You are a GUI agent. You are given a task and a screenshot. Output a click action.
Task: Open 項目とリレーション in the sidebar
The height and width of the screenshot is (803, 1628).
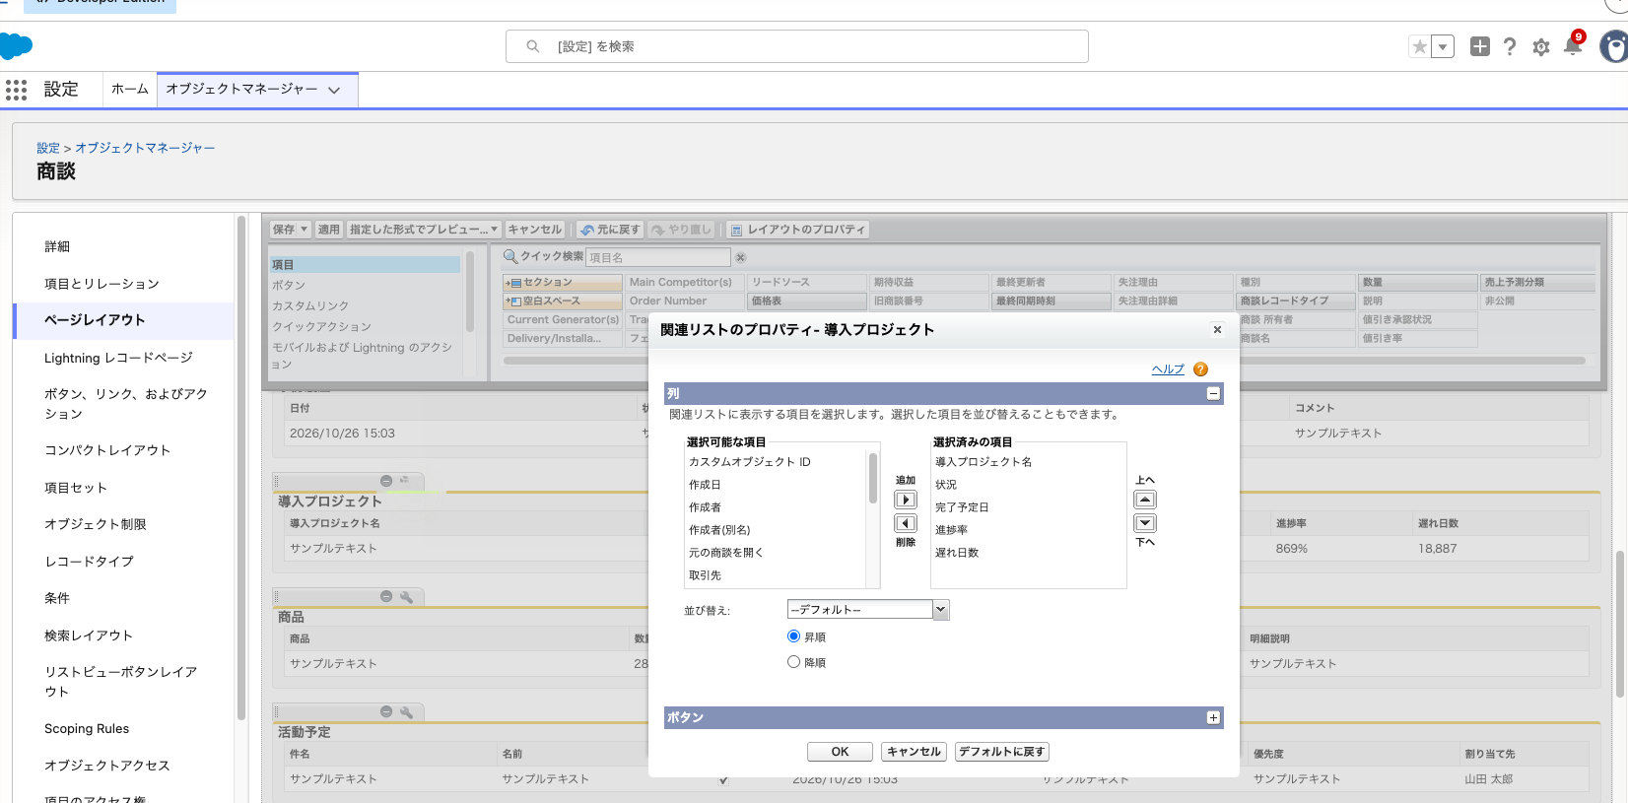102,284
